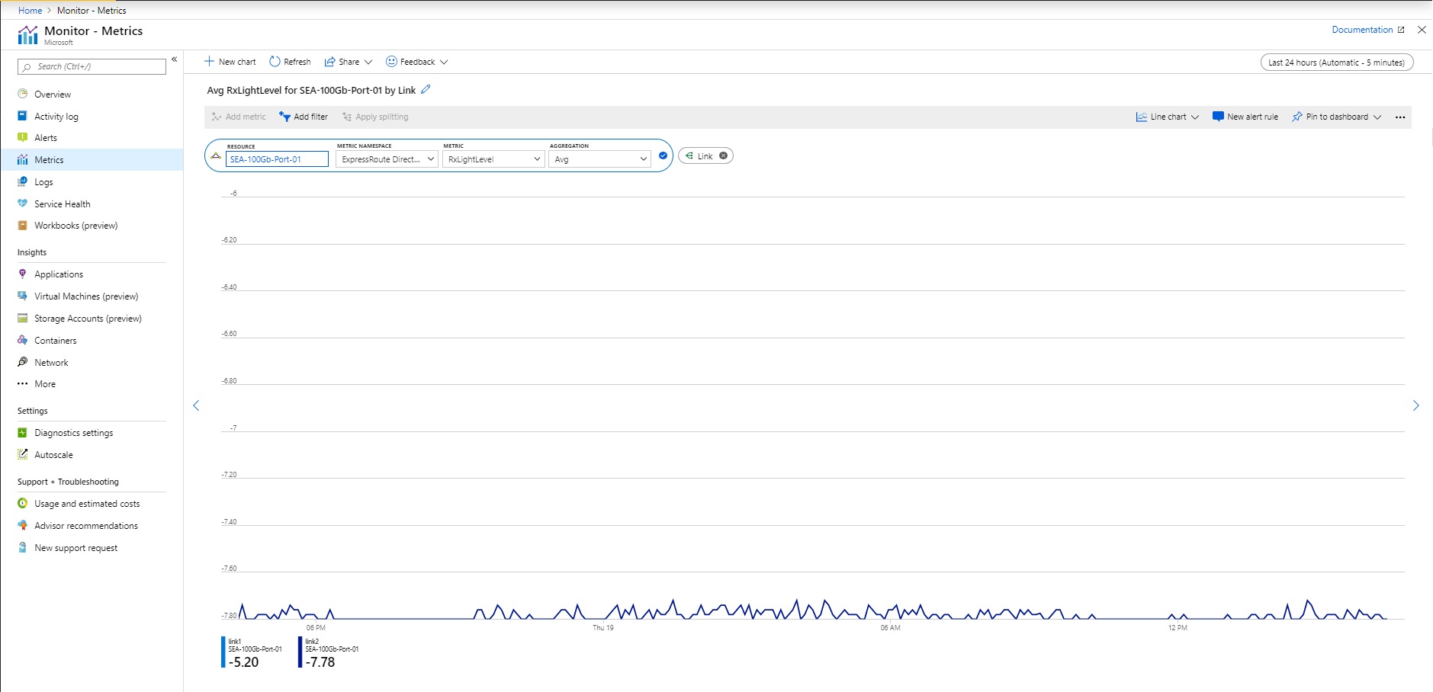This screenshot has width=1433, height=692.
Task: Open Advisor recommendations
Action: [x=85, y=525]
